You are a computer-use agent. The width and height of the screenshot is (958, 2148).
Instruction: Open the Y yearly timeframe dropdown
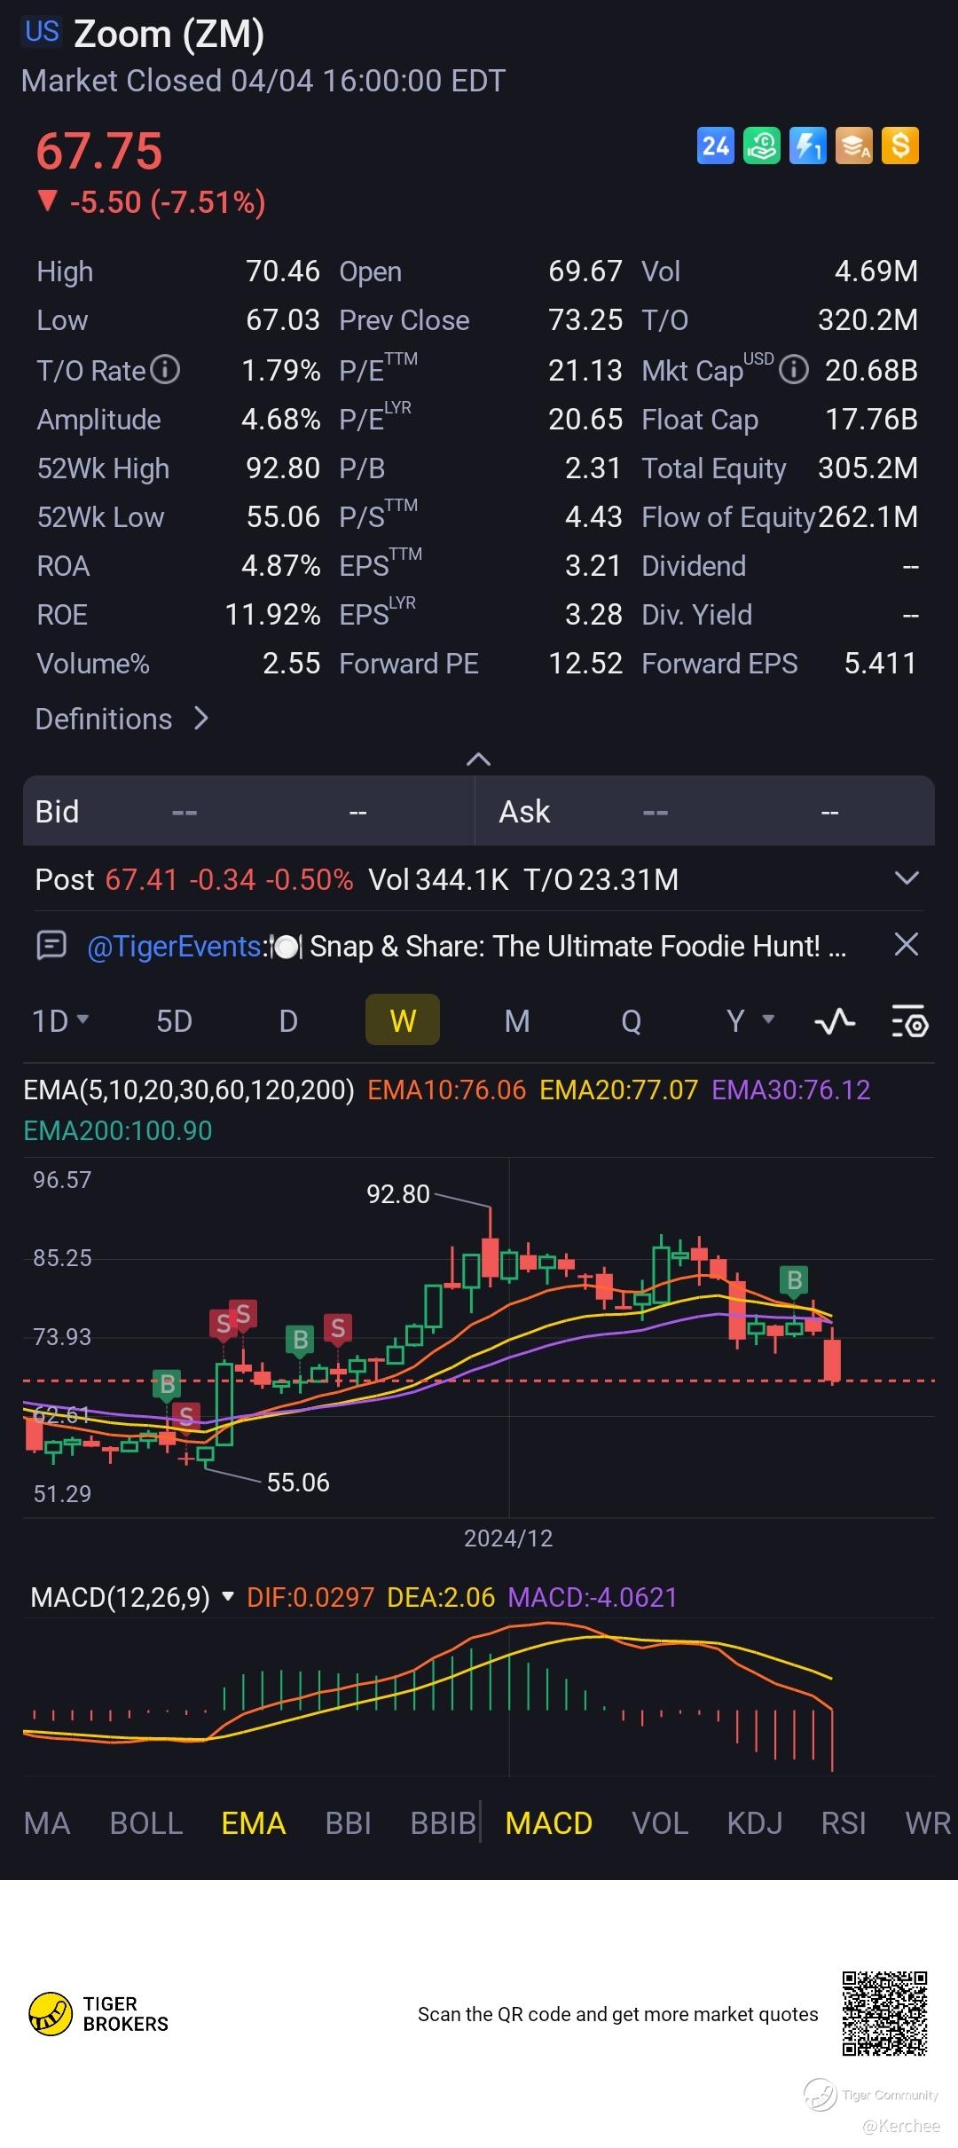tap(750, 1021)
